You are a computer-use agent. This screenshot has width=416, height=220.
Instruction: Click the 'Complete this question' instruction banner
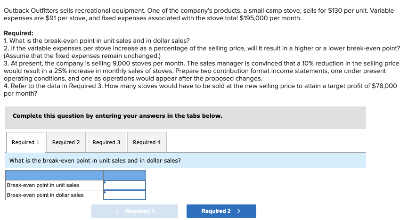pyautogui.click(x=186, y=118)
